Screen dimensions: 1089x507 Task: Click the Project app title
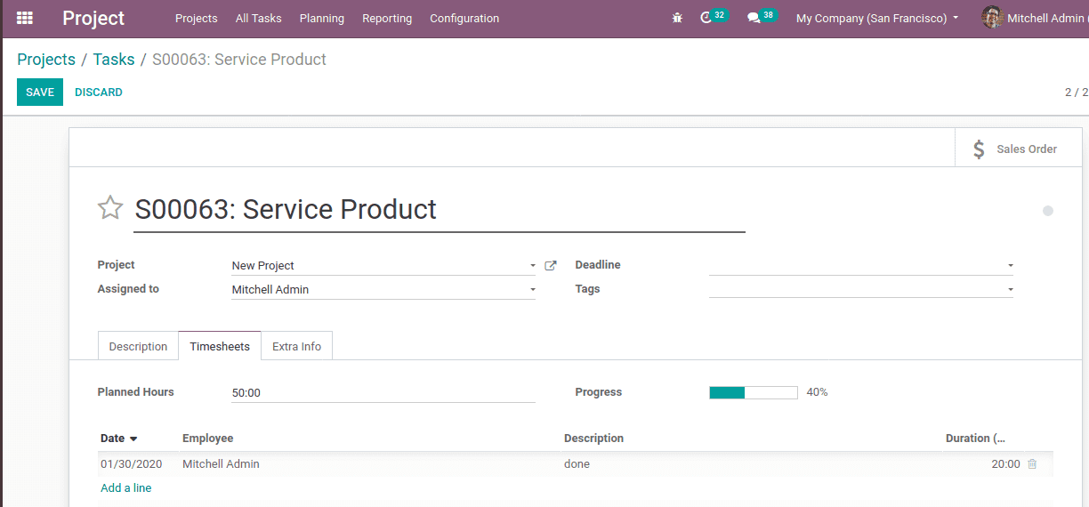coord(93,18)
